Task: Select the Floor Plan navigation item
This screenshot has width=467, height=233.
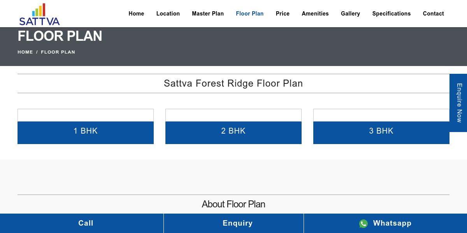Action: coord(250,14)
